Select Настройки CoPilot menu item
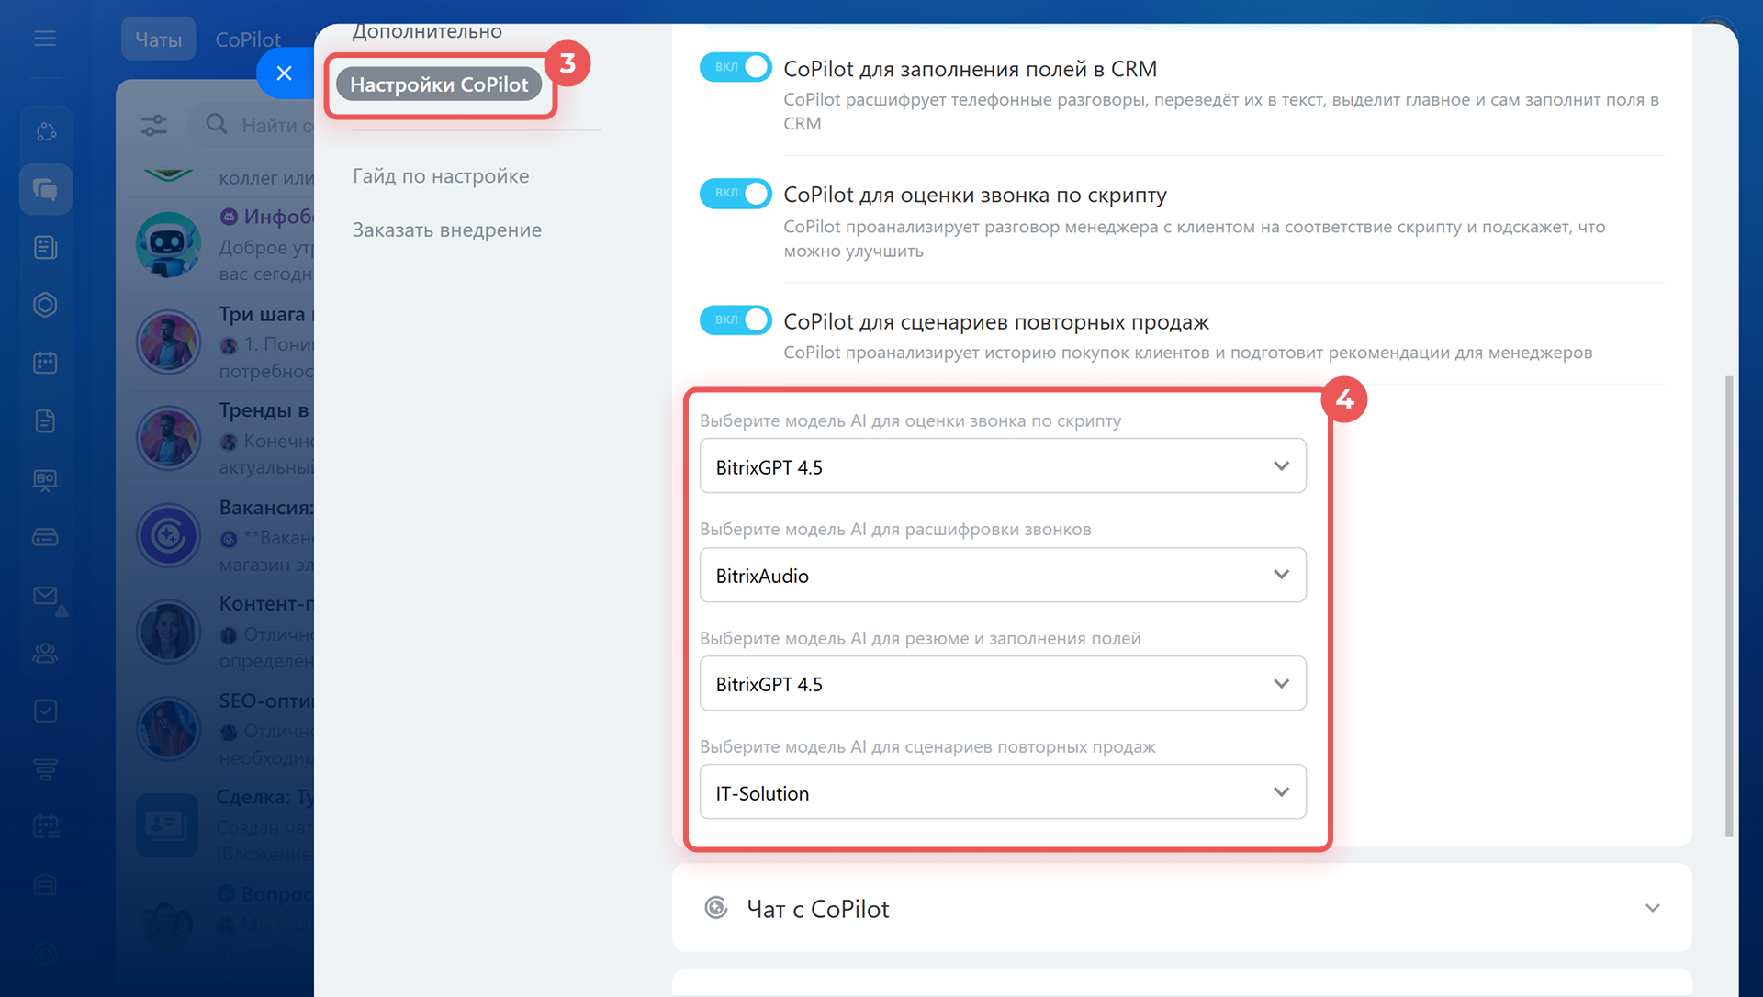The width and height of the screenshot is (1763, 997). 439,84
